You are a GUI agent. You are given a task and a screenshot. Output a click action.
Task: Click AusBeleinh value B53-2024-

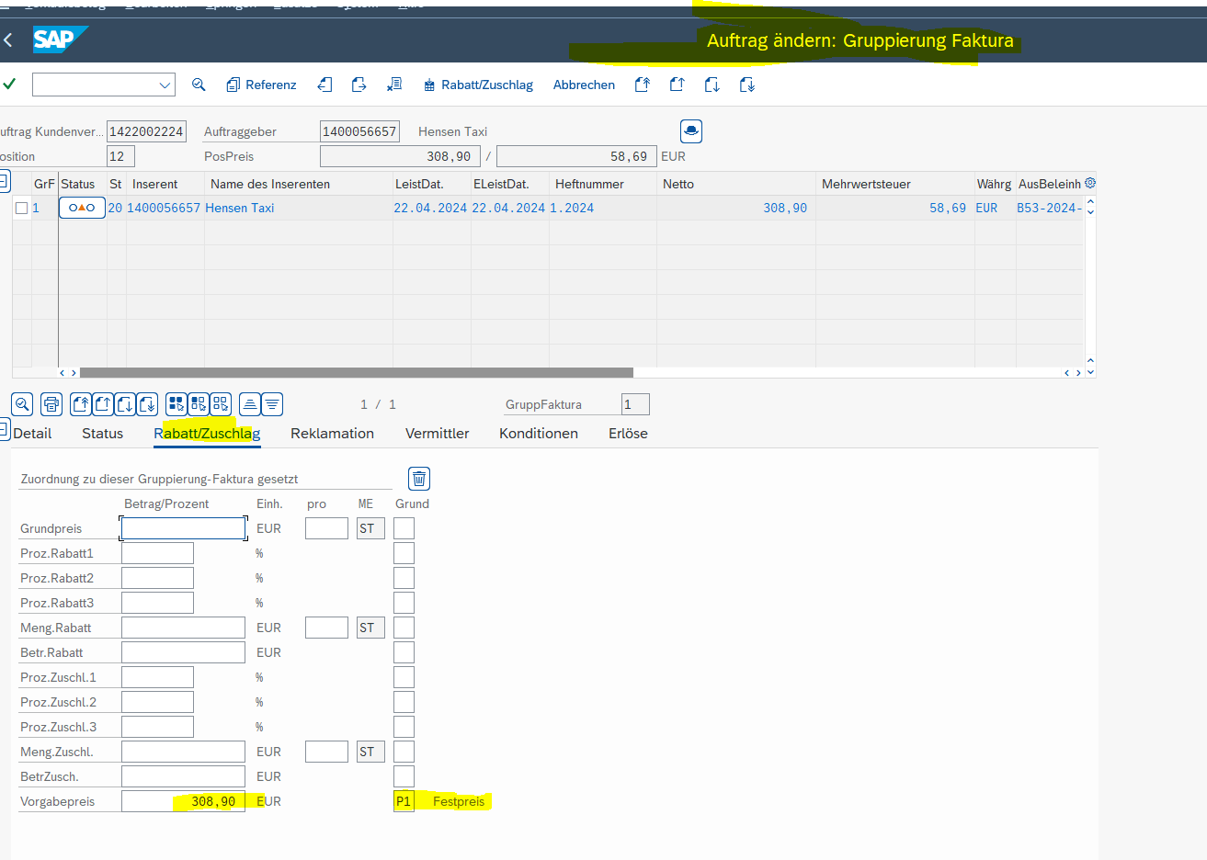click(1050, 208)
